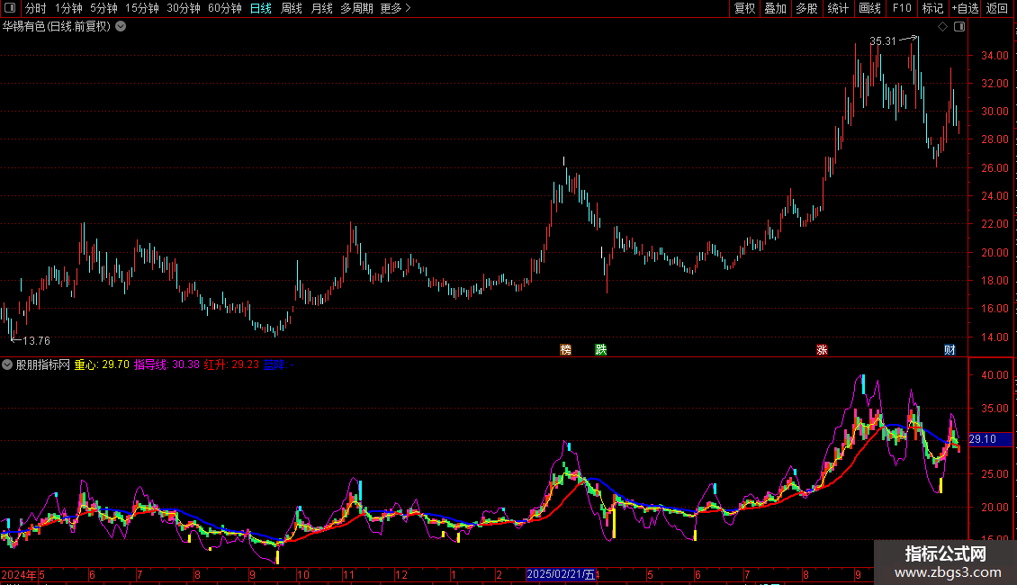Click the 2024年 label on time axis
The height and width of the screenshot is (585, 1017).
click(19, 574)
